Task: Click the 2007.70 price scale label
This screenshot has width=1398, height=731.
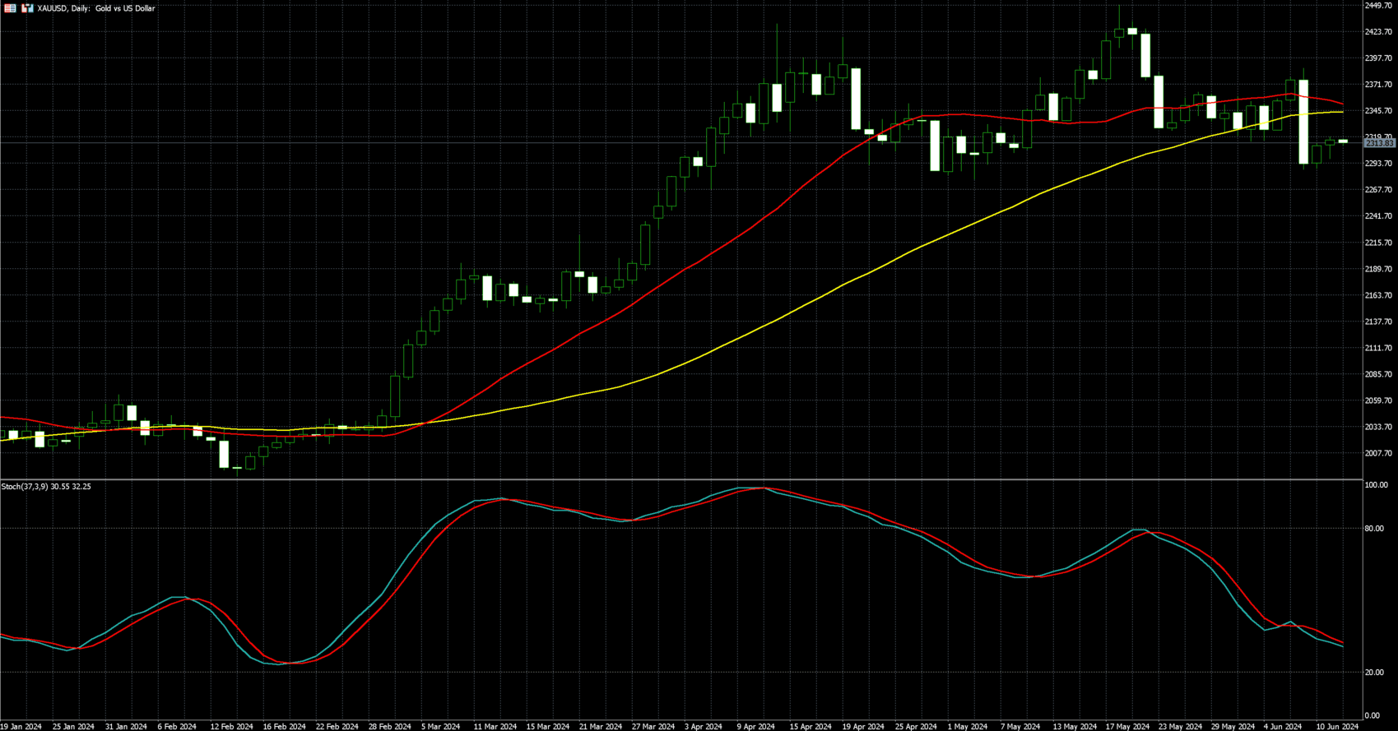Action: click(1378, 453)
